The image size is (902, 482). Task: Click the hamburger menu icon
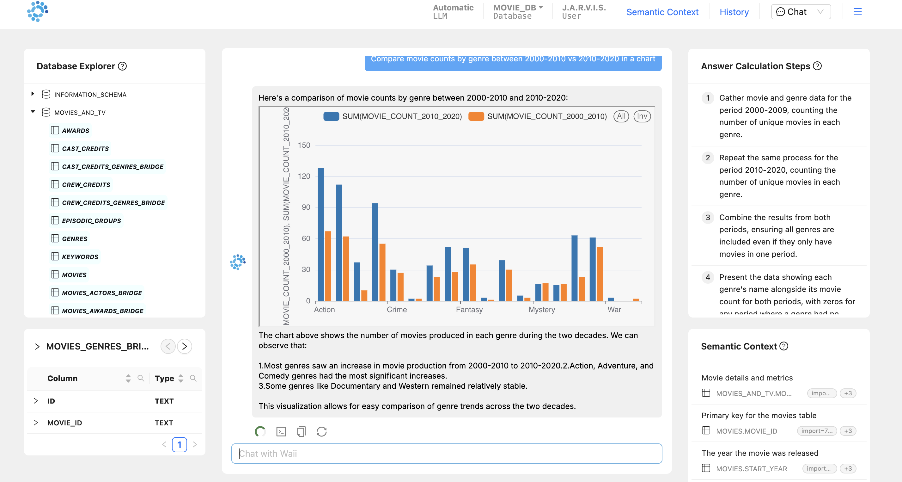tap(857, 12)
